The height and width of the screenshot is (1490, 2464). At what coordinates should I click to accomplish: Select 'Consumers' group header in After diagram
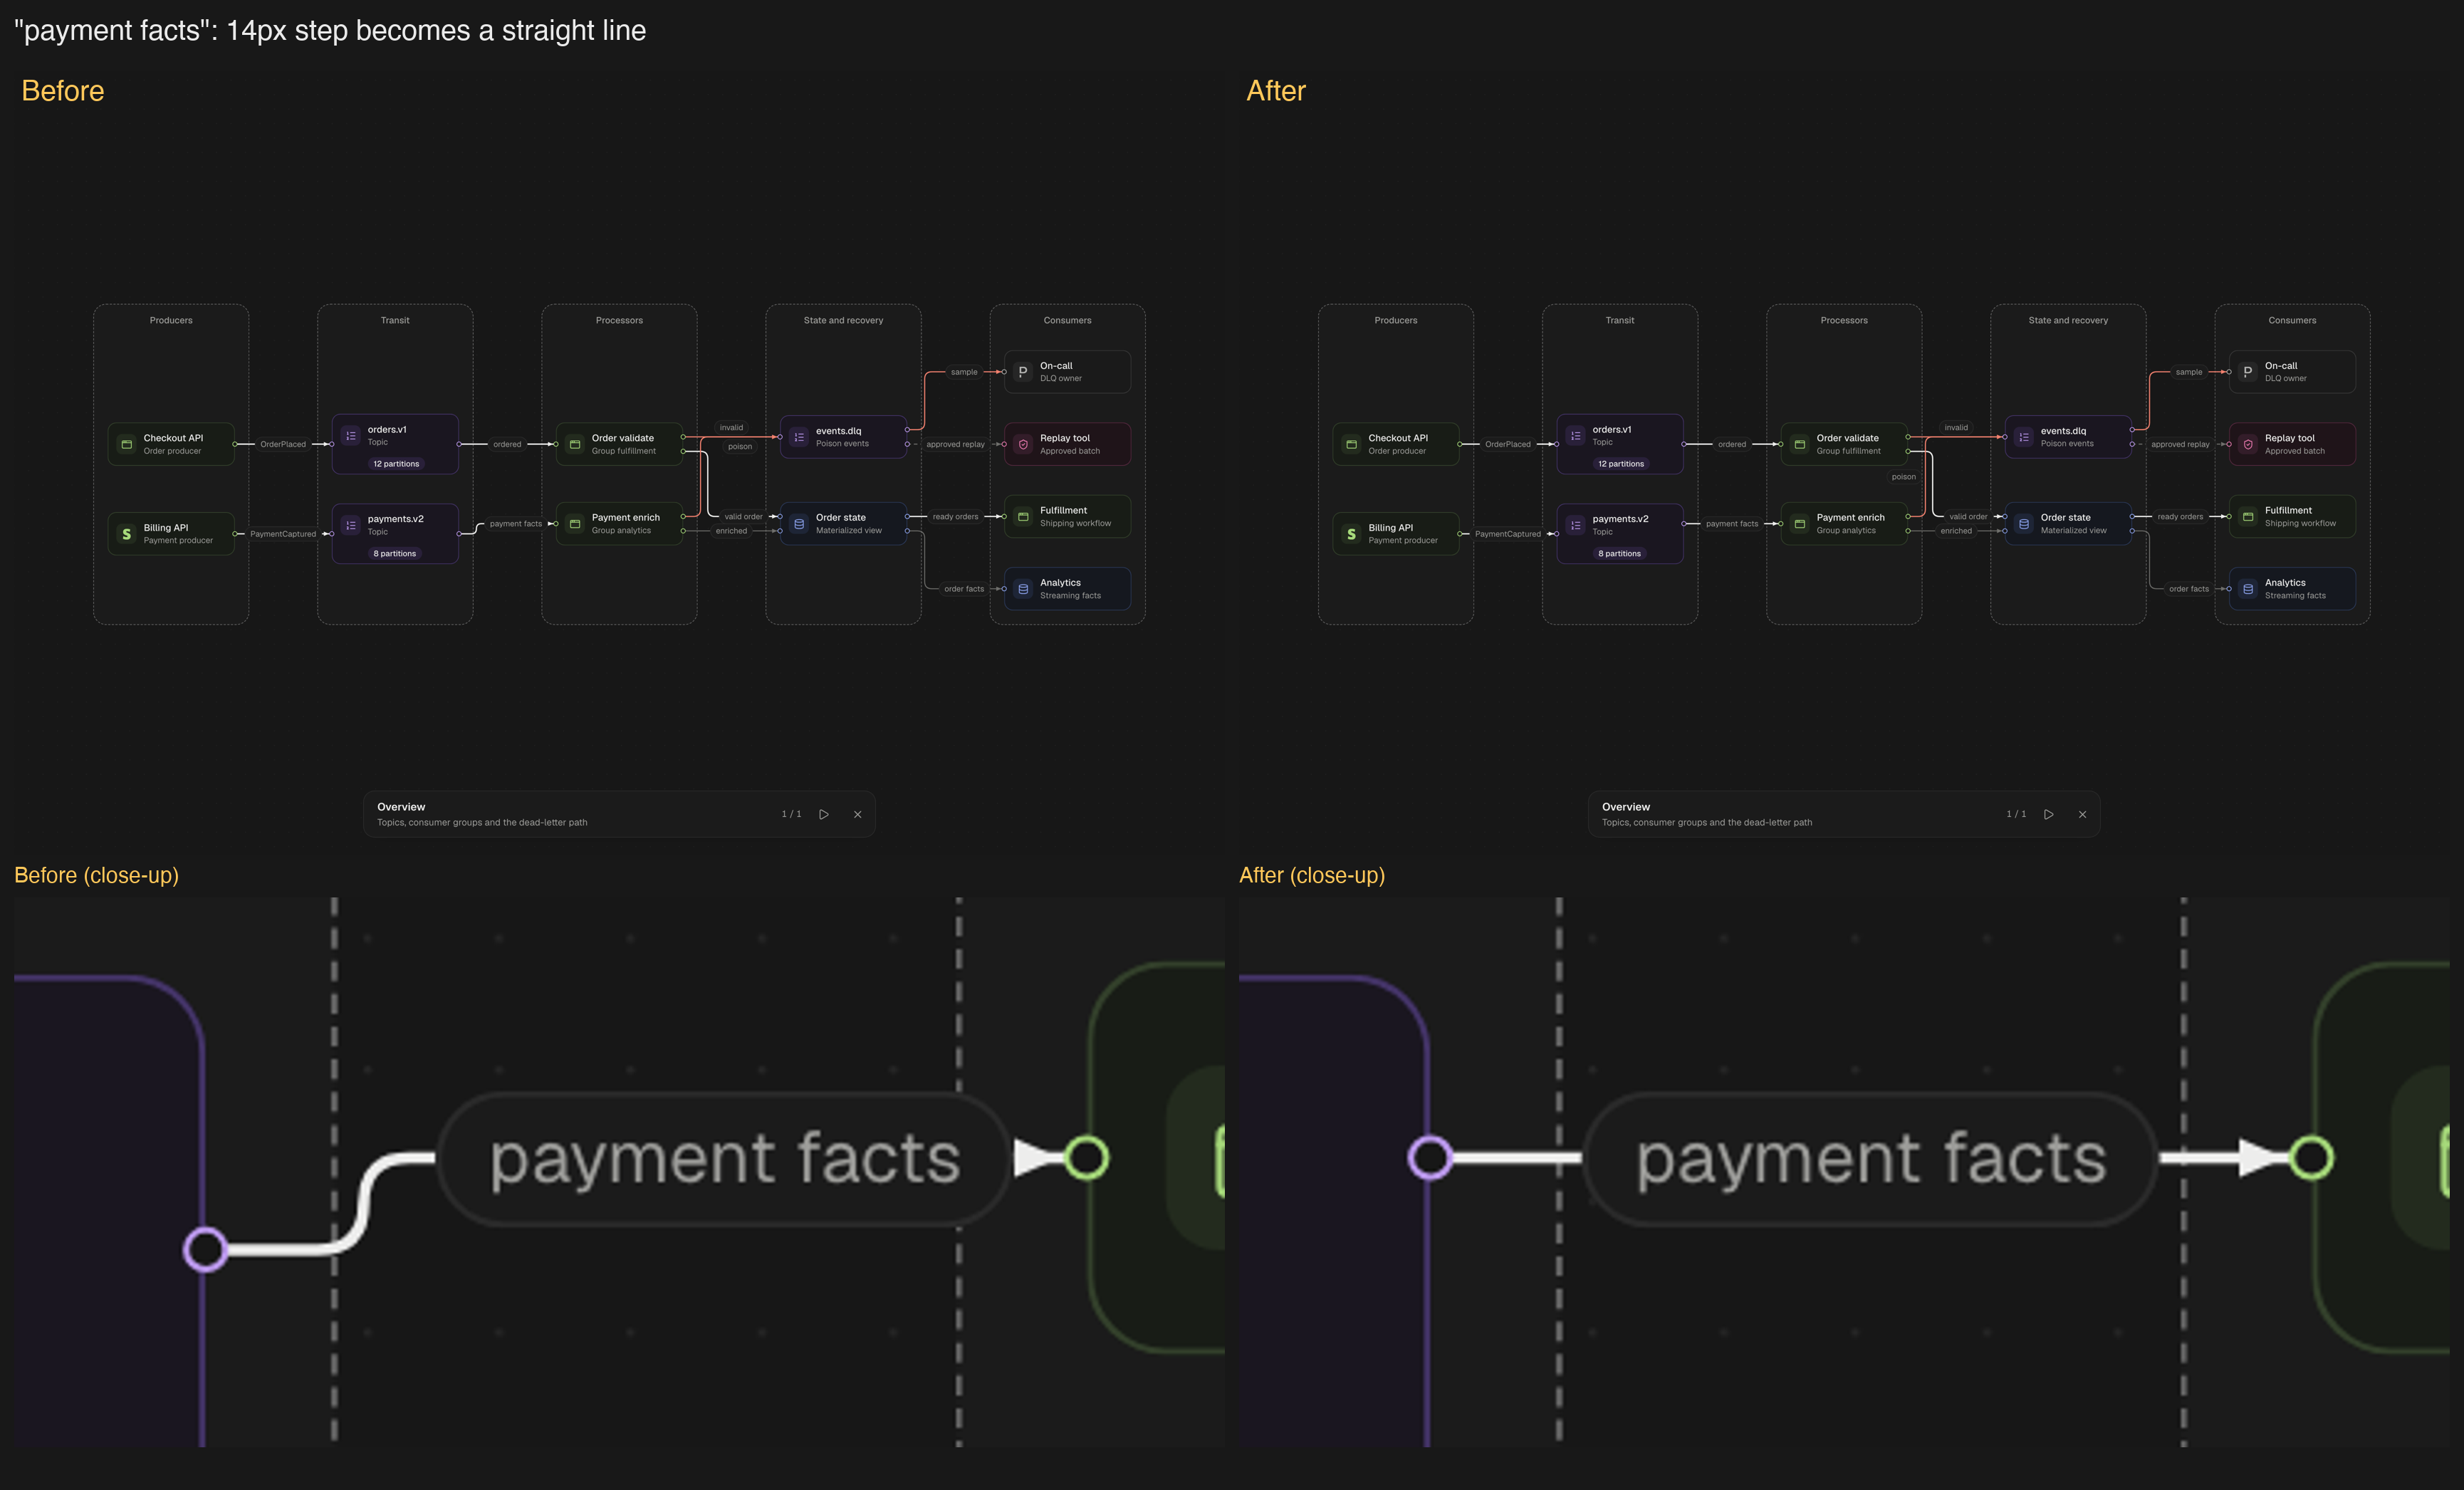pyautogui.click(x=2292, y=321)
